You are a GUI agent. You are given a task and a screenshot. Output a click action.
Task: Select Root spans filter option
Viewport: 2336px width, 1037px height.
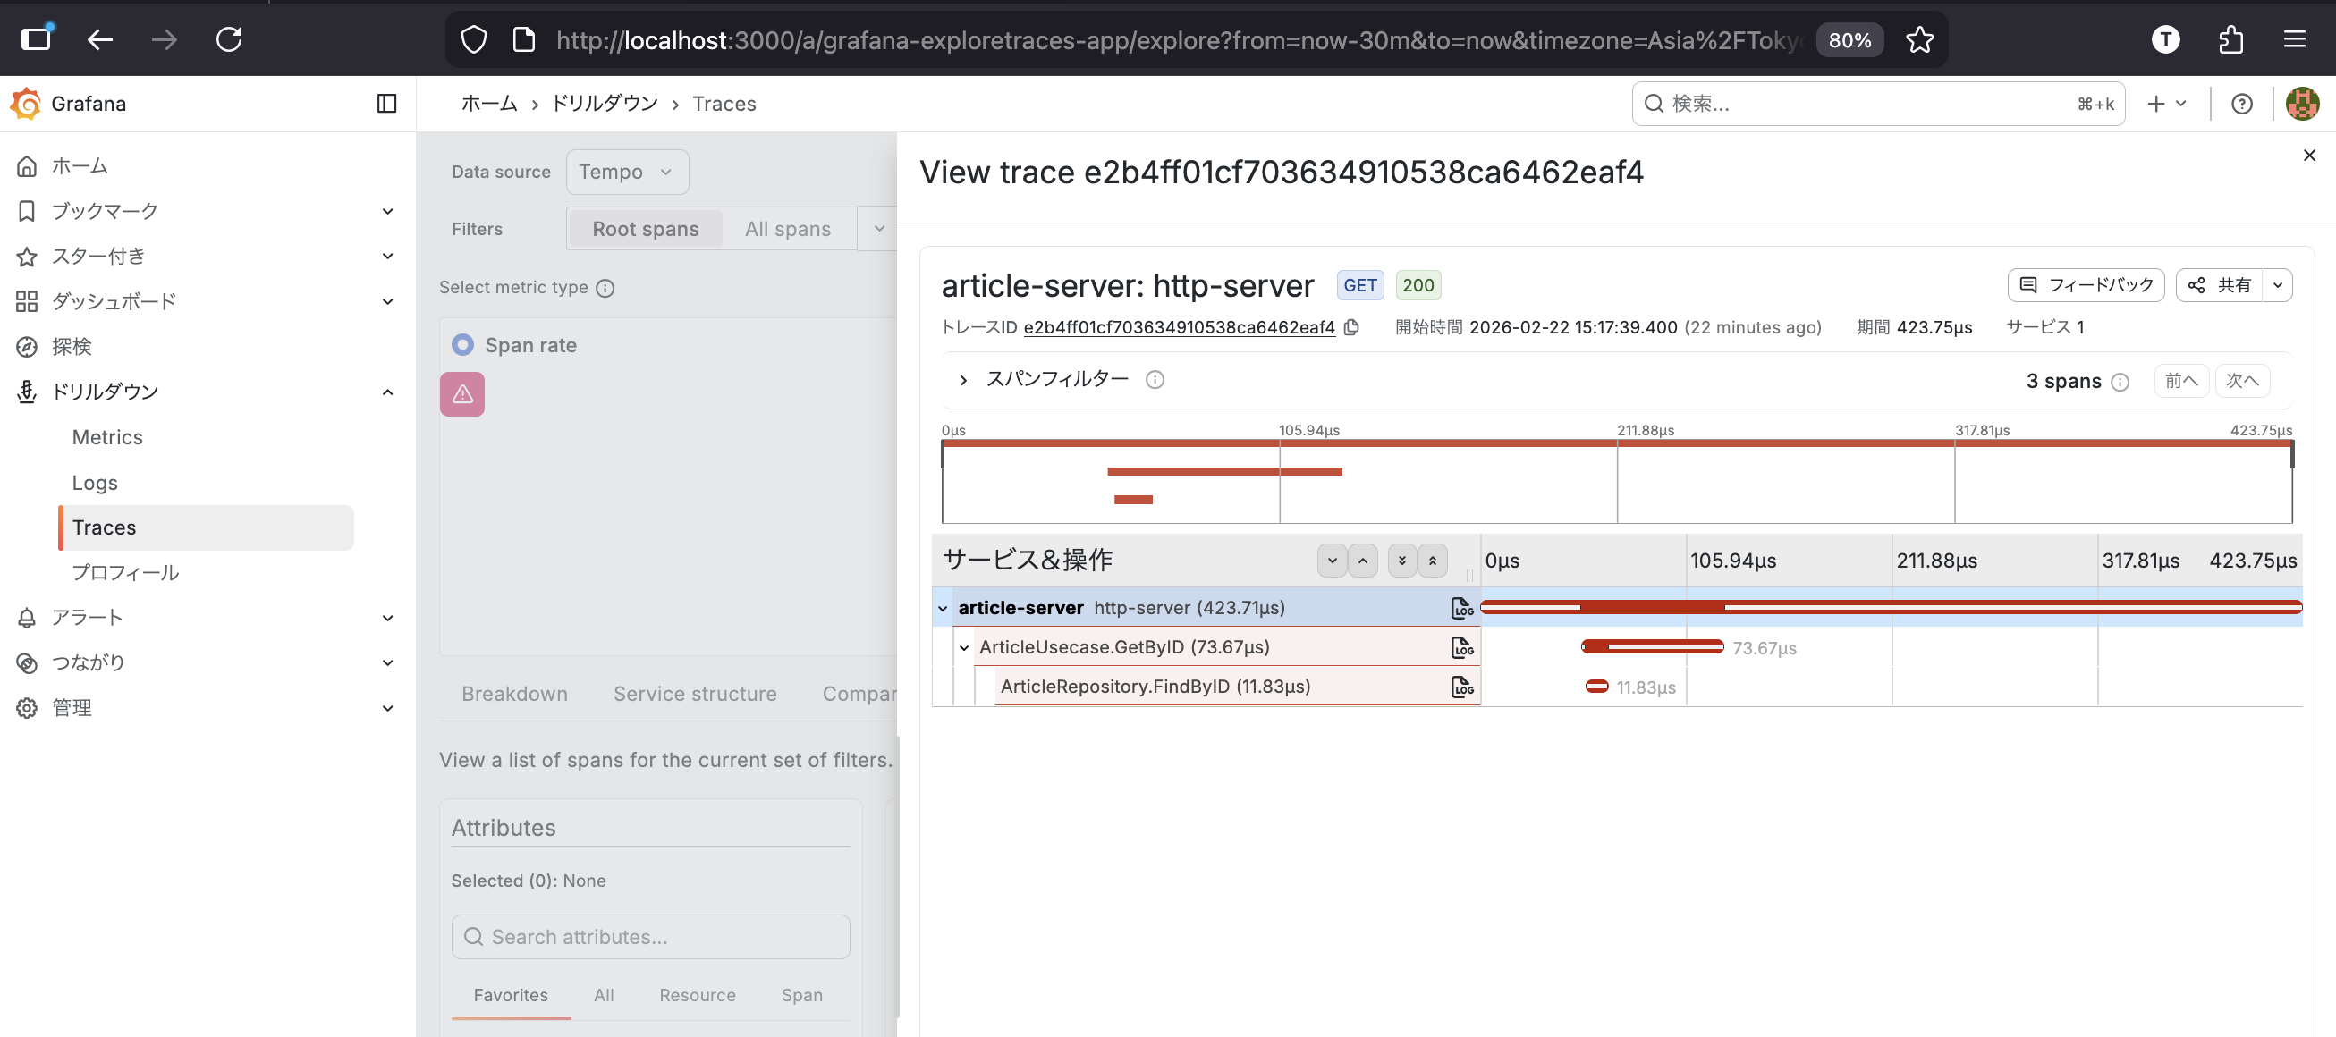tap(645, 230)
